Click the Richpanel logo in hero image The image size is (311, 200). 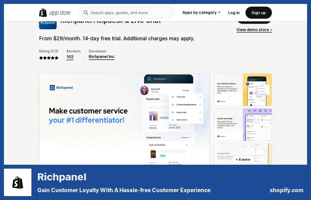61,87
